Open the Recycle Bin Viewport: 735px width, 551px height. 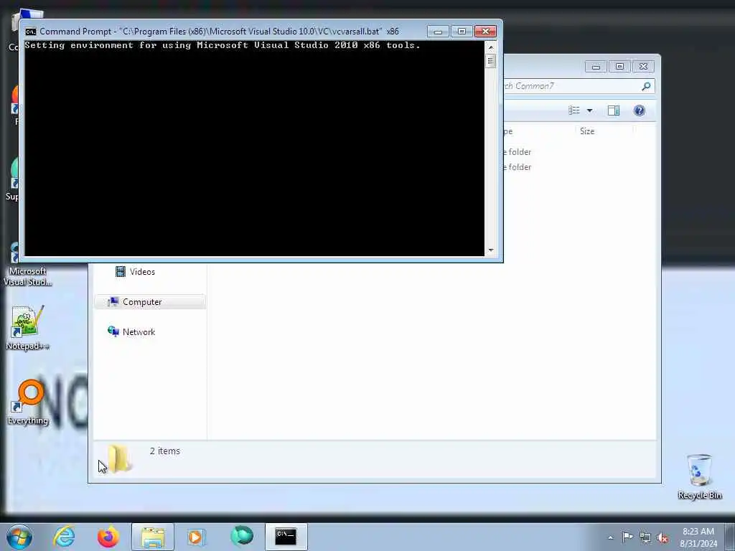[699, 476]
